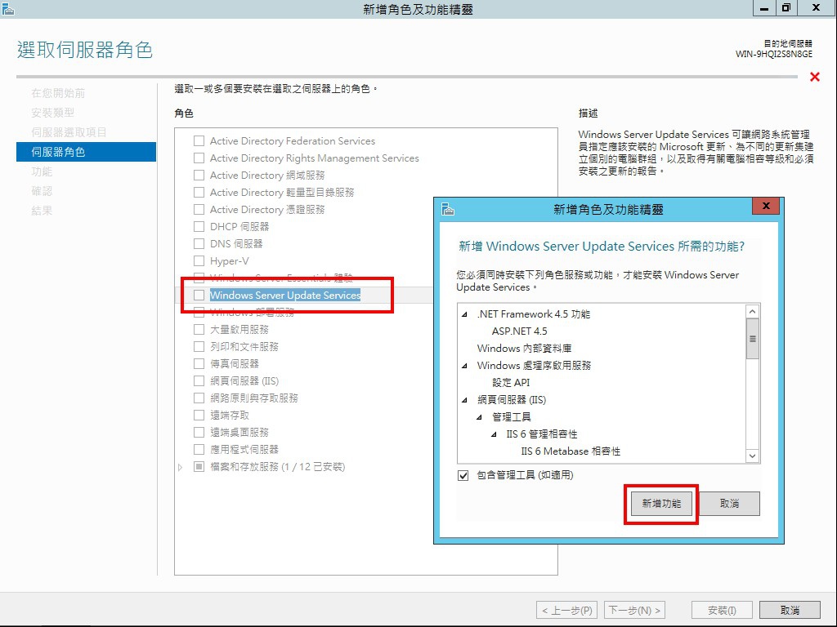Click main wizard 取消 button
Screen dimensions: 837x627
[x=790, y=610]
